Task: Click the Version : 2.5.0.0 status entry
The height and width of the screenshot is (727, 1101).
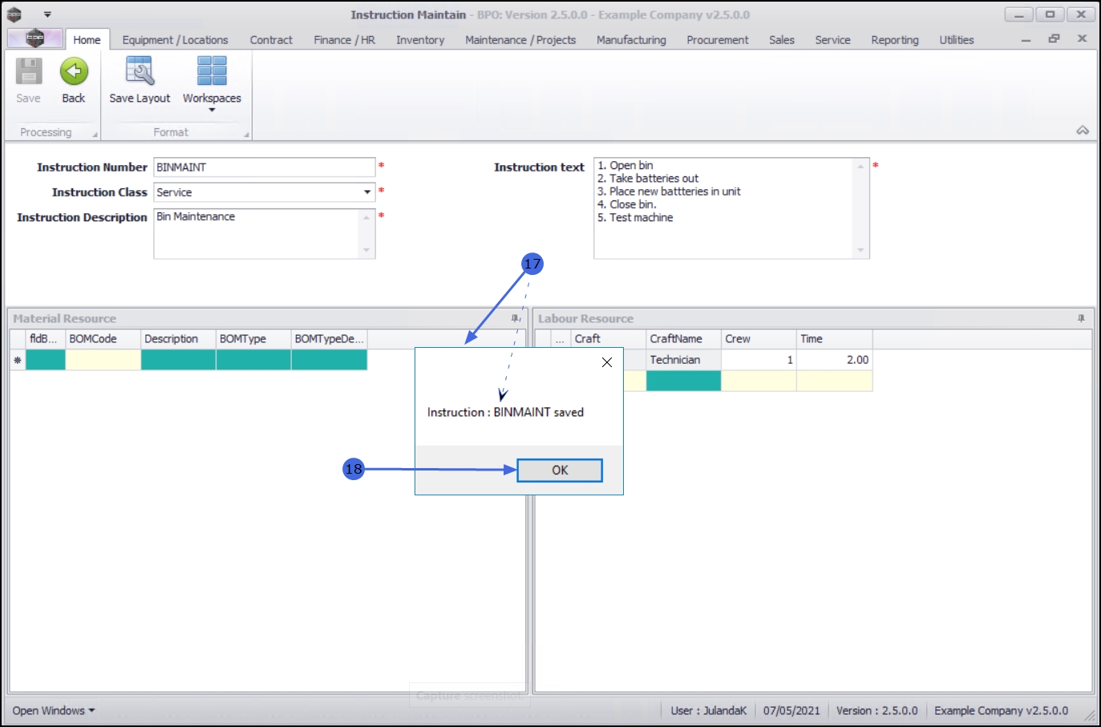Action: (x=877, y=711)
